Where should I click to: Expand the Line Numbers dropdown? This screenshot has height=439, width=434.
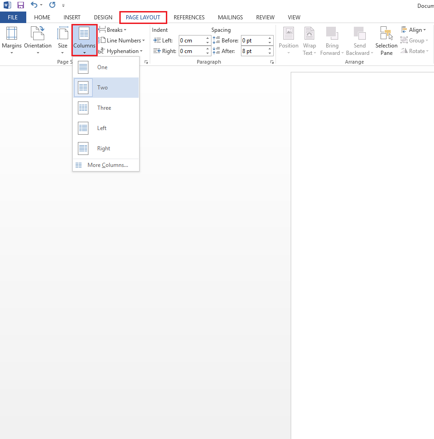pos(123,40)
